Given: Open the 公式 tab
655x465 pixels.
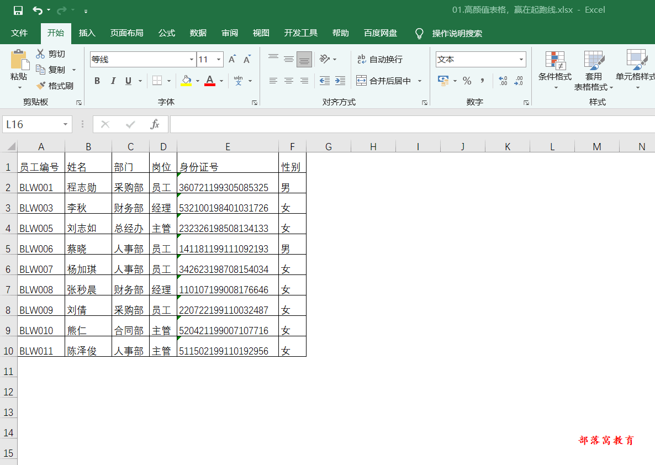Looking at the screenshot, I should tap(167, 33).
